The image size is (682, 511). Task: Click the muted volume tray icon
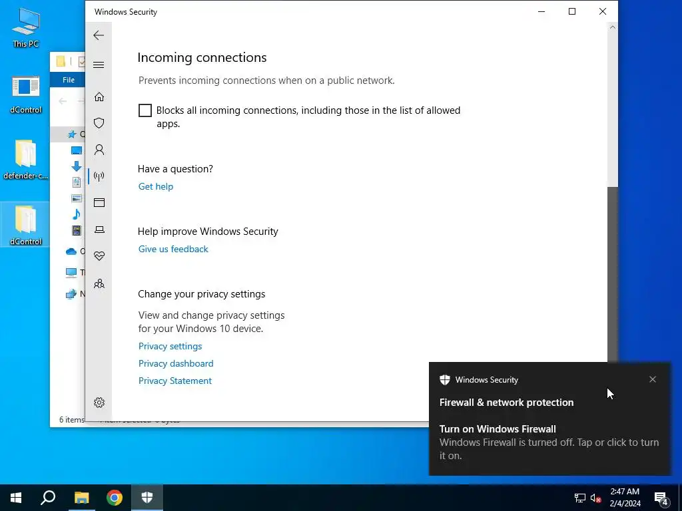pos(595,498)
